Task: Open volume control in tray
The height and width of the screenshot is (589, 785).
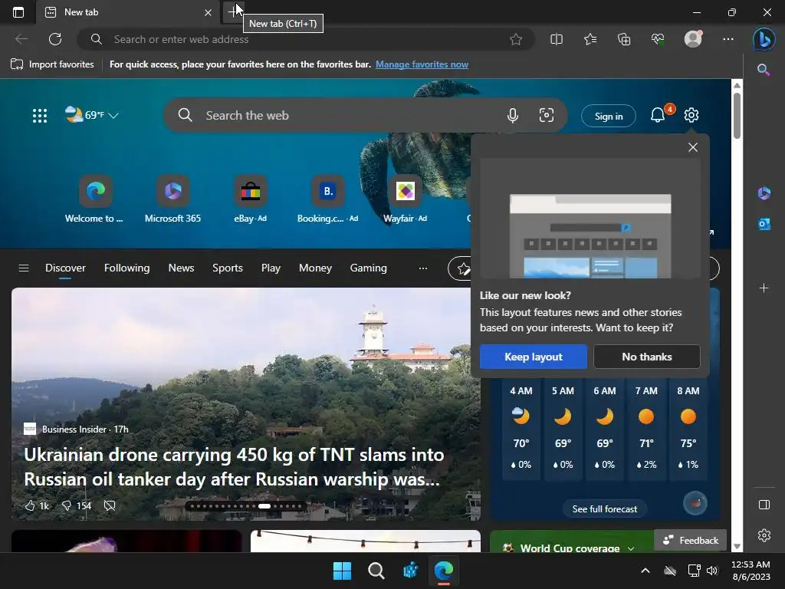Action: (x=712, y=571)
